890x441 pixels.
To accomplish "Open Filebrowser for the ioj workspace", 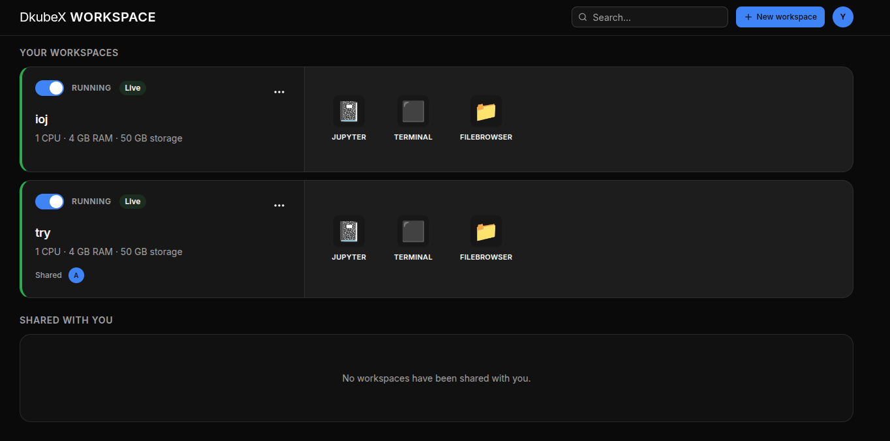I will (x=486, y=119).
